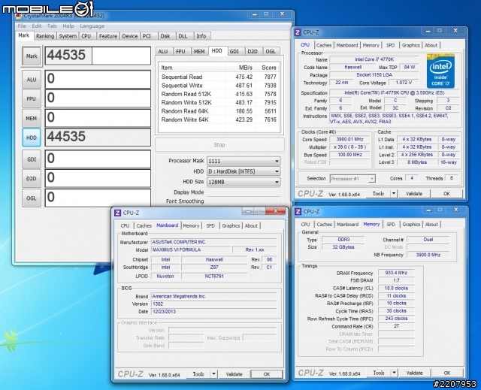Expand Tools arrow in CPU-Z CPU window

click(394, 194)
